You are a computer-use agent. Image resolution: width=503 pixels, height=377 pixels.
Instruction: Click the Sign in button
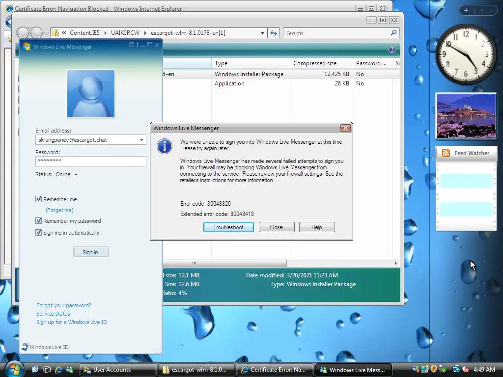tap(90, 252)
